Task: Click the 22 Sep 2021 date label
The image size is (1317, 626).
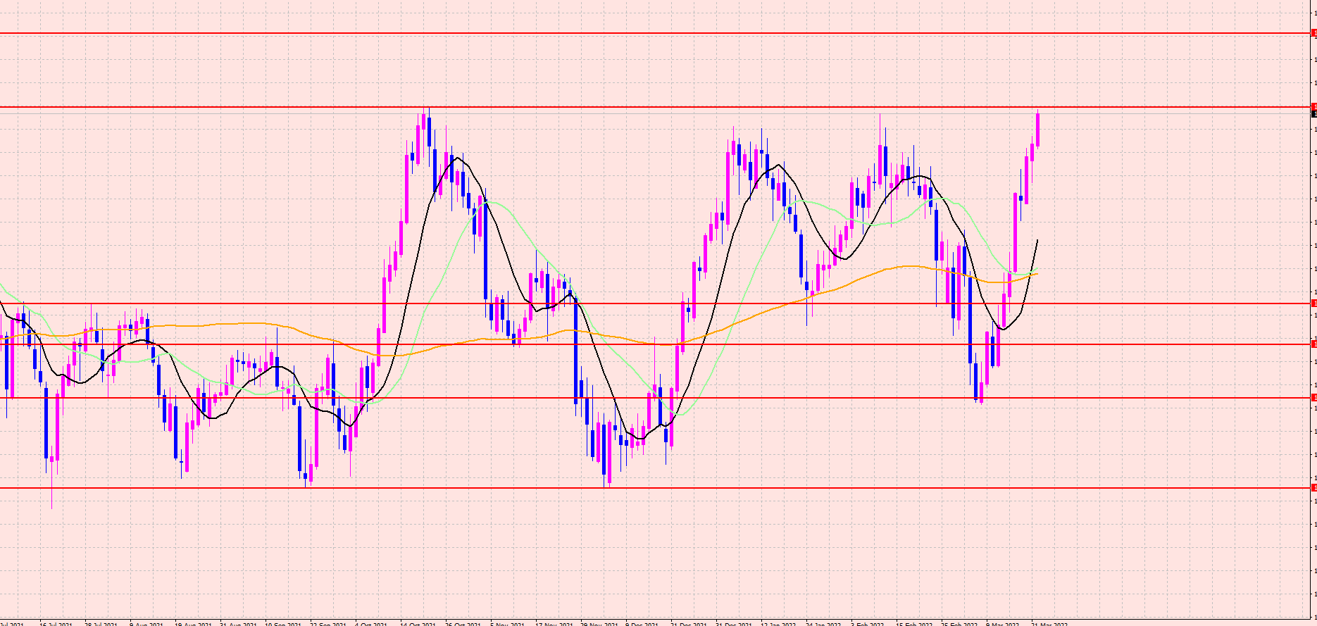Action: pos(327,623)
